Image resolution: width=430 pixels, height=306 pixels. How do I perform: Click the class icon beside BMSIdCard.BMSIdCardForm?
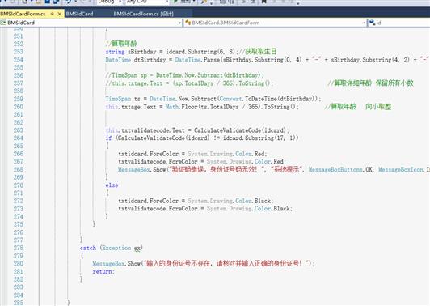click(188, 23)
